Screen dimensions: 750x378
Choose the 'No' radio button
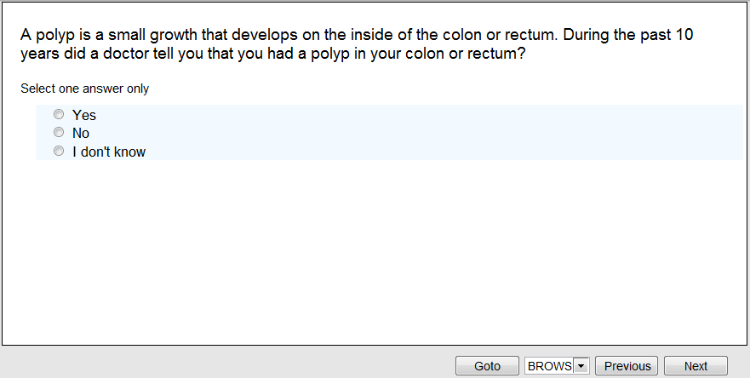point(59,133)
